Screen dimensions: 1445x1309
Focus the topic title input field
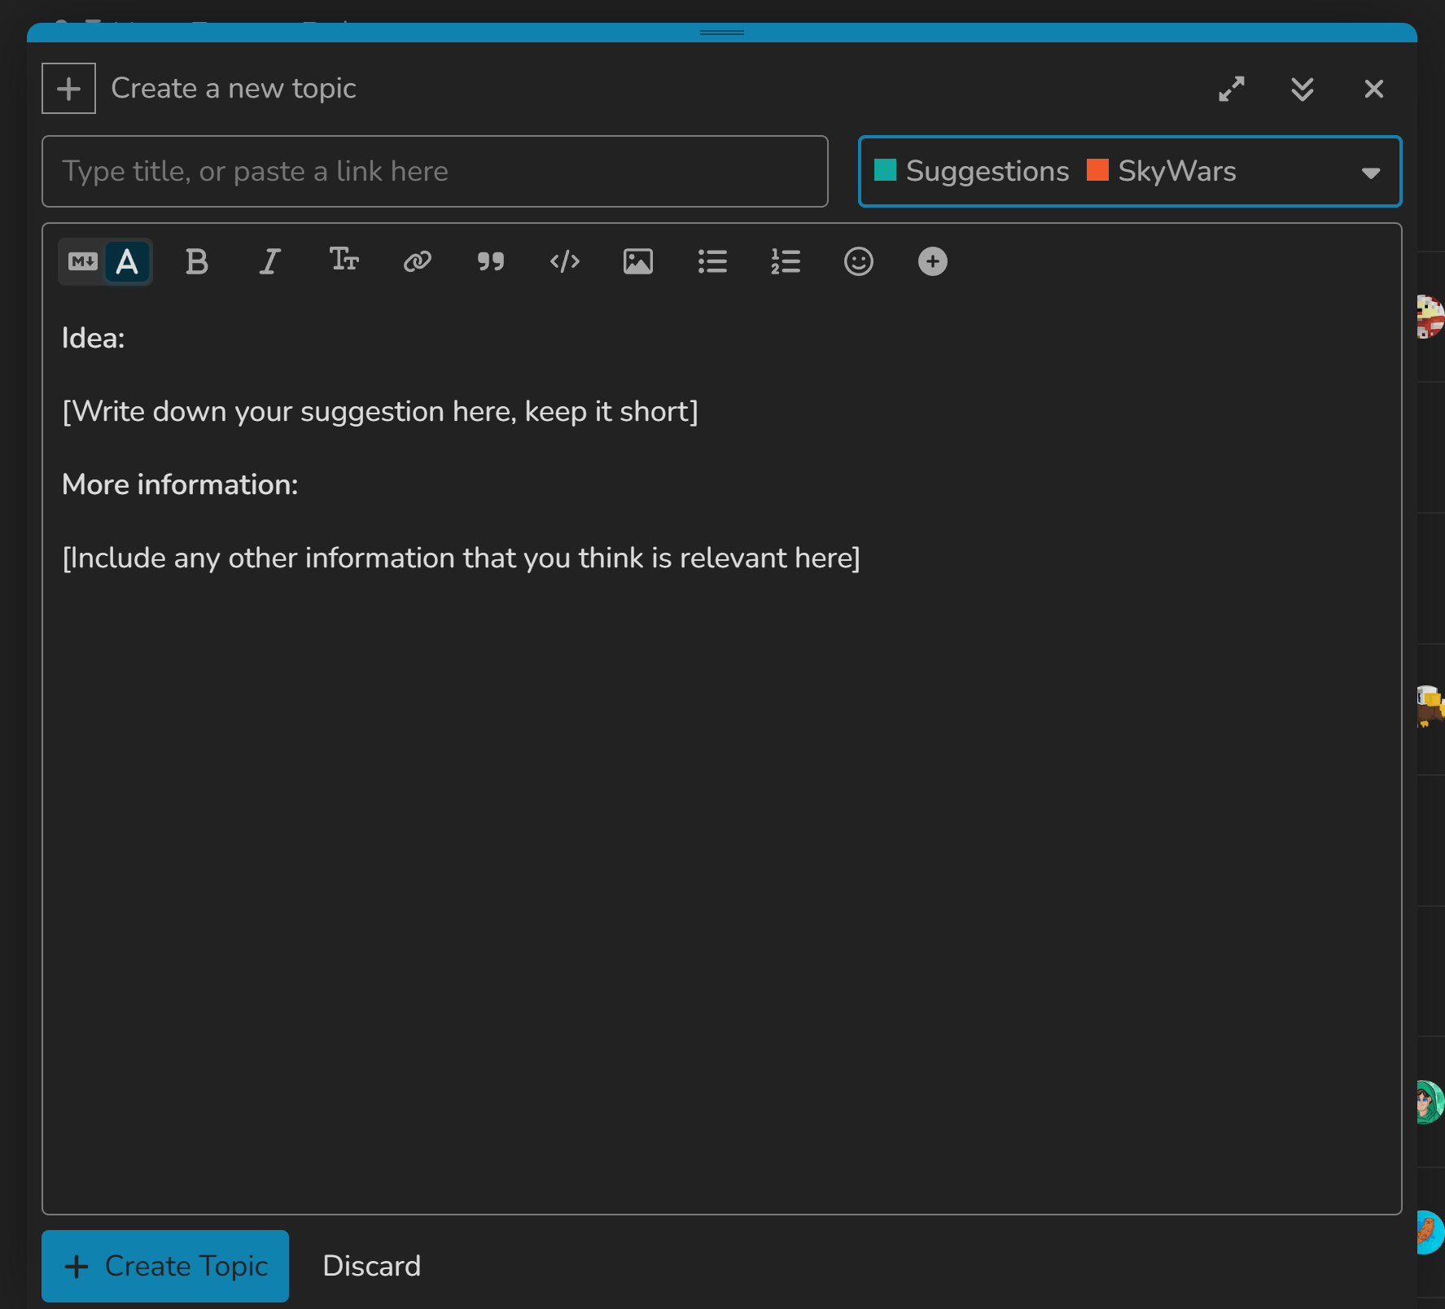435,172
